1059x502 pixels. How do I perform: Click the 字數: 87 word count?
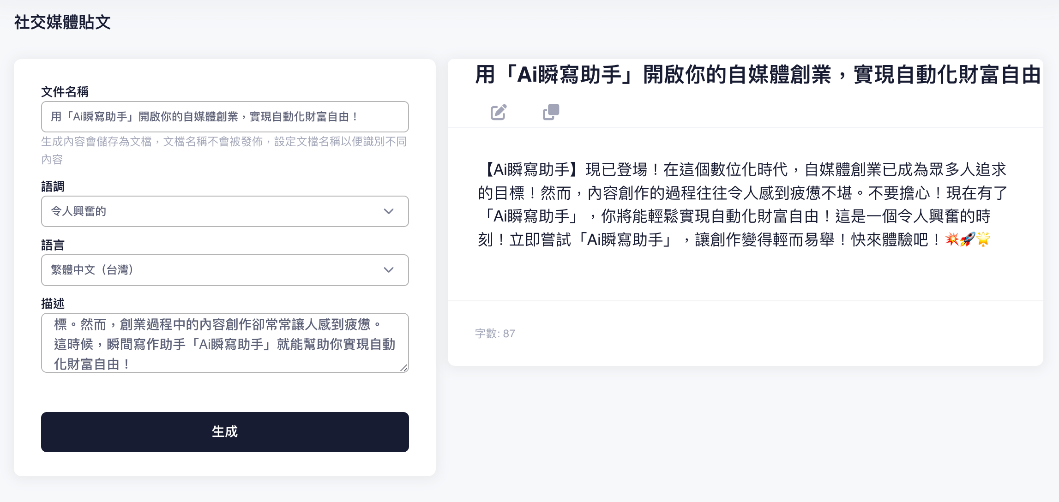(495, 334)
